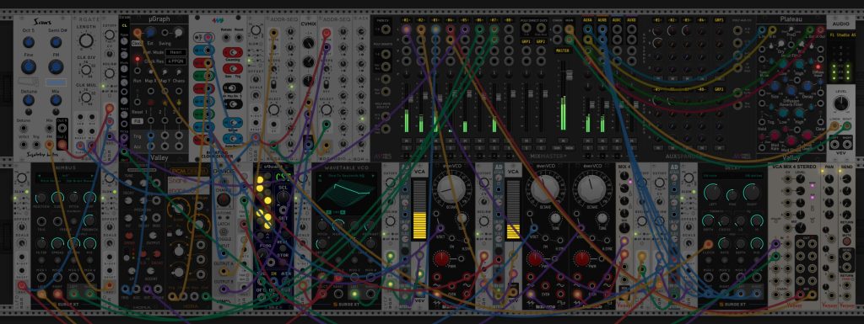The height and width of the screenshot is (324, 864).
Task: Click LEFT input jack on AUDIO module
Action: point(834,125)
